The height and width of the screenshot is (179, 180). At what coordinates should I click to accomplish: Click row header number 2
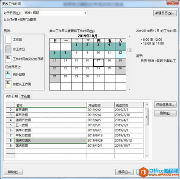coord(11,110)
